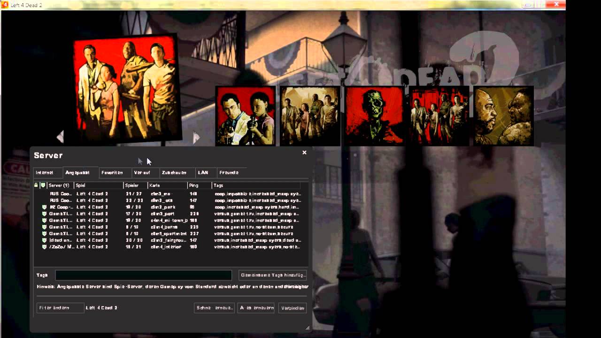Click the next campaign right arrow
This screenshot has width=601, height=338.
click(196, 137)
